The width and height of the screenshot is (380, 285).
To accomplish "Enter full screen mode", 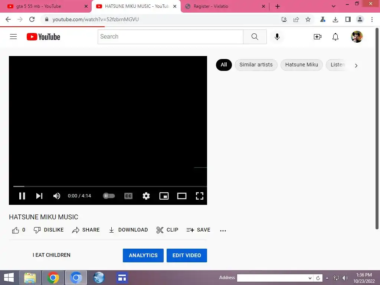I will [x=199, y=196].
